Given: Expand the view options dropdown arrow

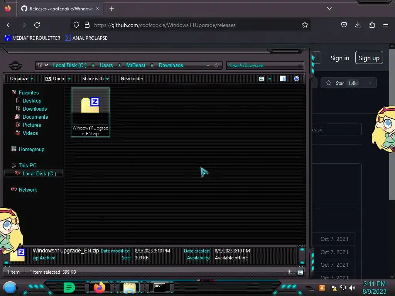Looking at the screenshot, I should click(x=270, y=79).
